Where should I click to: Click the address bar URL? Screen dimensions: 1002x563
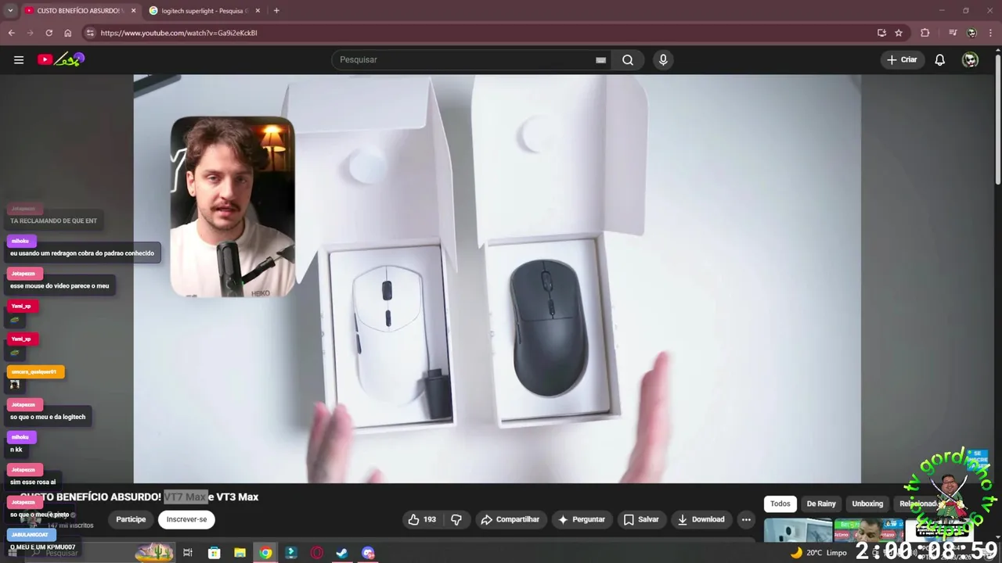coord(178,33)
